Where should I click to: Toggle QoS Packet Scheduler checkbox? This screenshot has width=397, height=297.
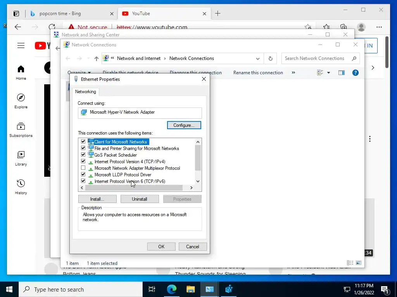click(83, 155)
